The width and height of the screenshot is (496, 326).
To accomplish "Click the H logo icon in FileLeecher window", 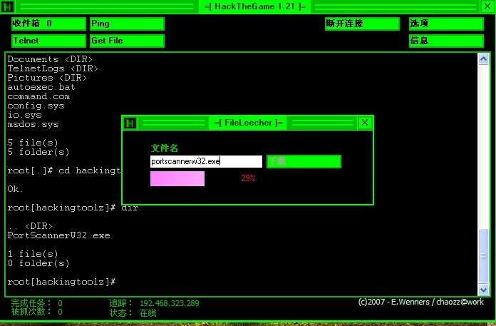I will (x=130, y=123).
